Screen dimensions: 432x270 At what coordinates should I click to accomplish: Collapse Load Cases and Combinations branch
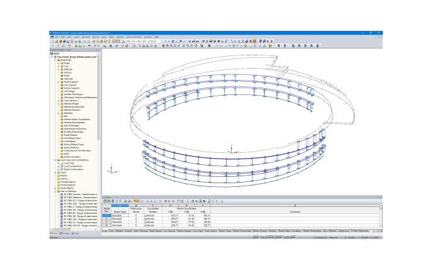tap(55, 160)
